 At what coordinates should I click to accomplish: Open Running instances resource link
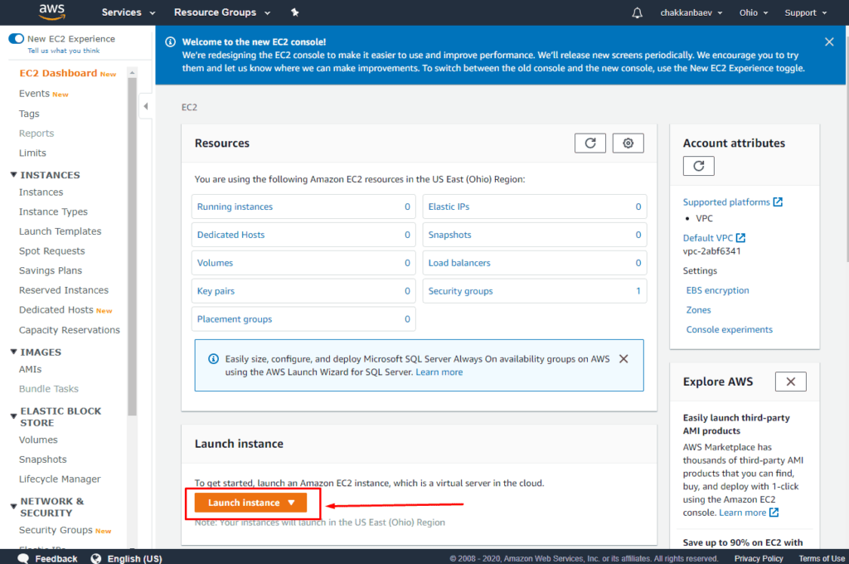click(235, 207)
